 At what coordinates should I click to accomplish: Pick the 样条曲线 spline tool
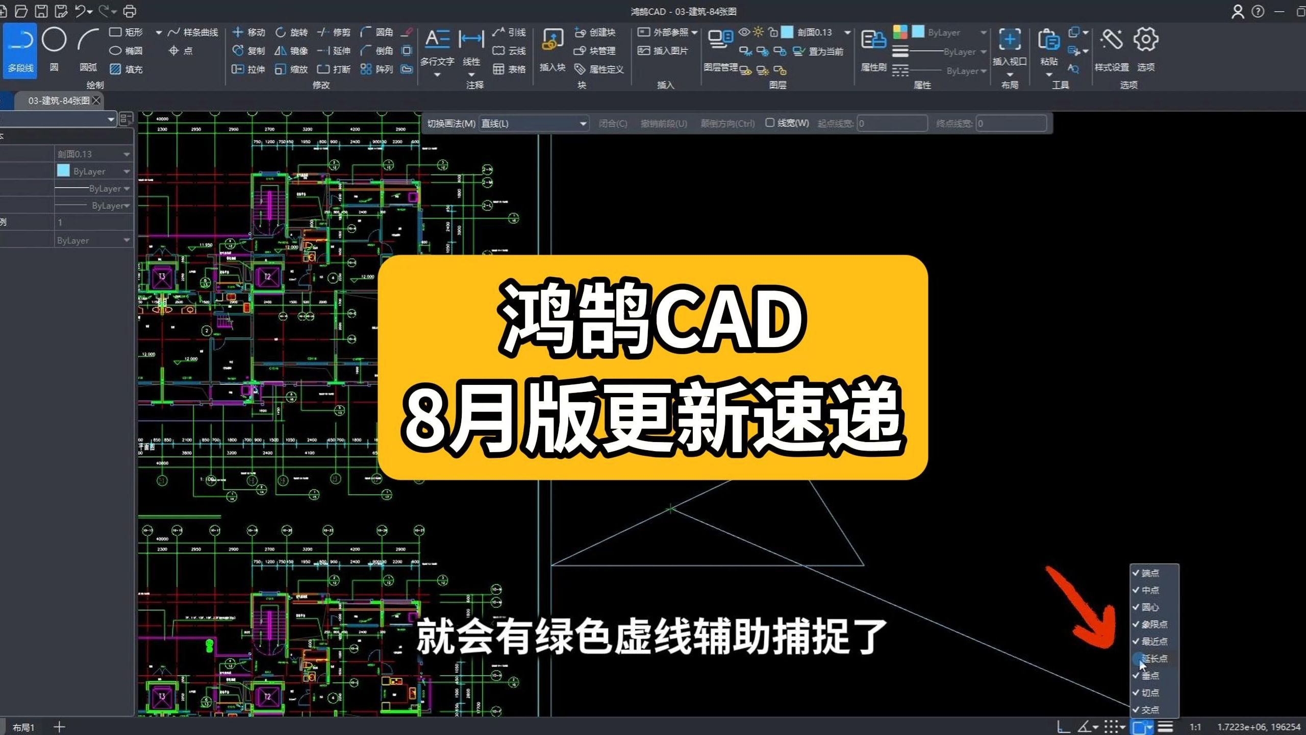click(193, 32)
